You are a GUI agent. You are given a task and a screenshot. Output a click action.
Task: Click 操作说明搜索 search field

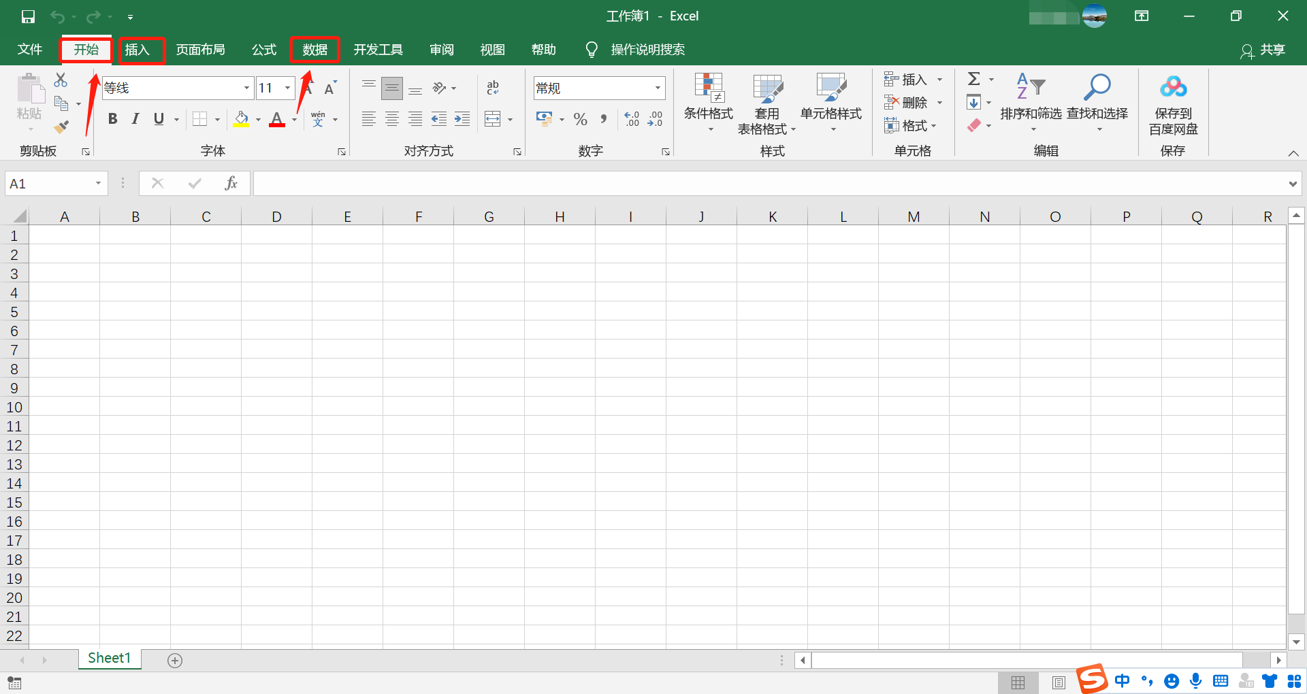648,50
